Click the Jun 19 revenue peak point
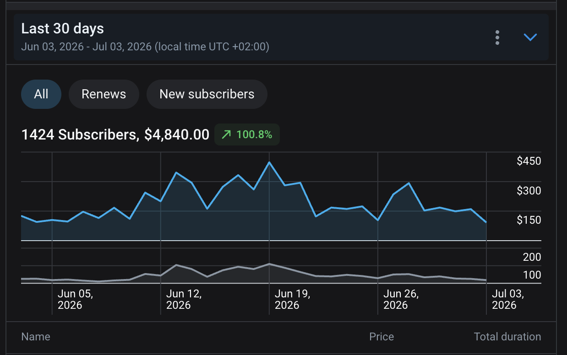The height and width of the screenshot is (355, 567). click(x=269, y=162)
